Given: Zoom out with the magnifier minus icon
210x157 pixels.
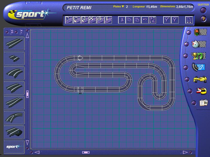Looking at the screenshot, I should coord(175,20).
